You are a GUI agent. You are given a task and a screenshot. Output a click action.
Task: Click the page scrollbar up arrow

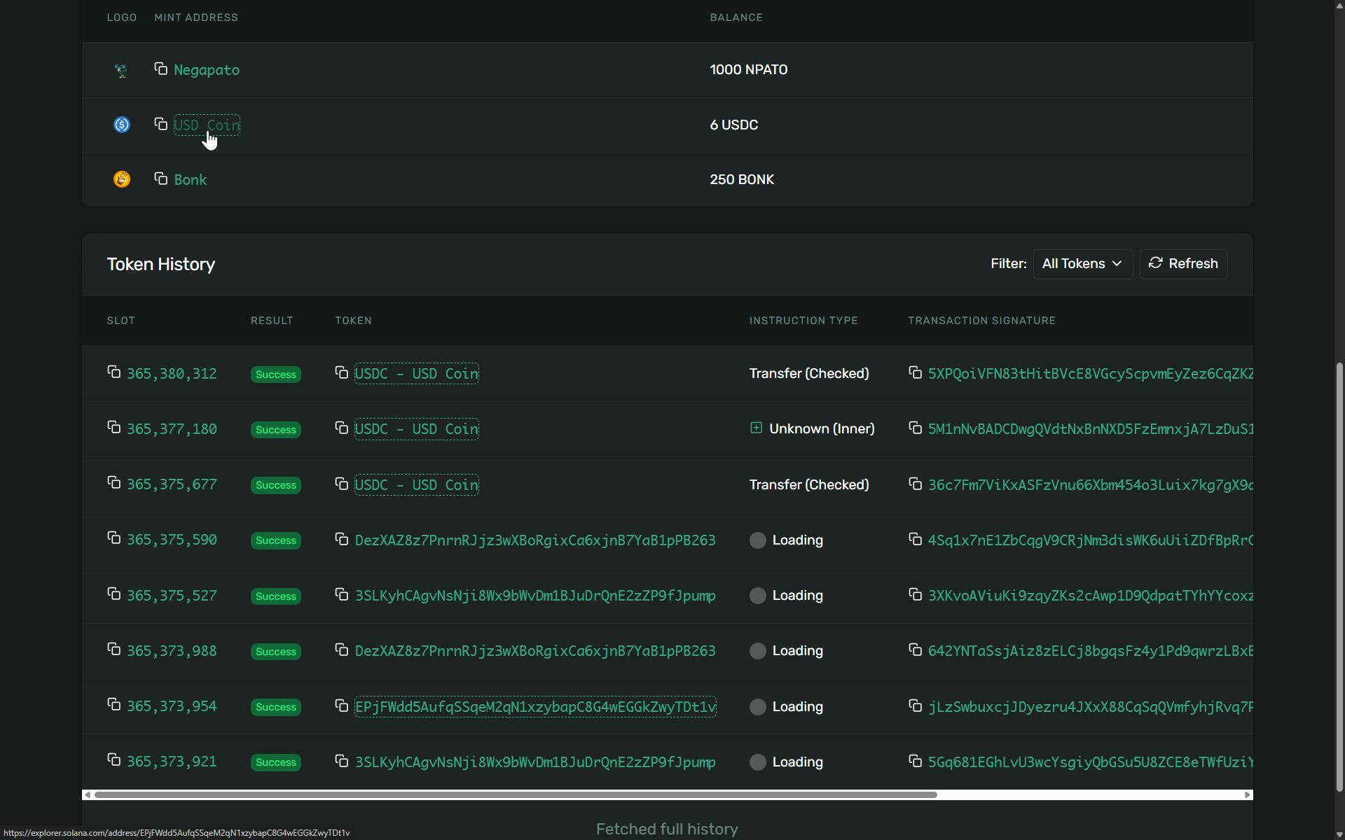click(x=1339, y=6)
